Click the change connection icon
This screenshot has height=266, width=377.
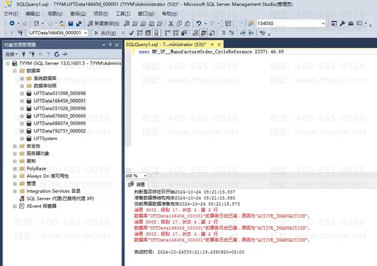tap(20, 33)
